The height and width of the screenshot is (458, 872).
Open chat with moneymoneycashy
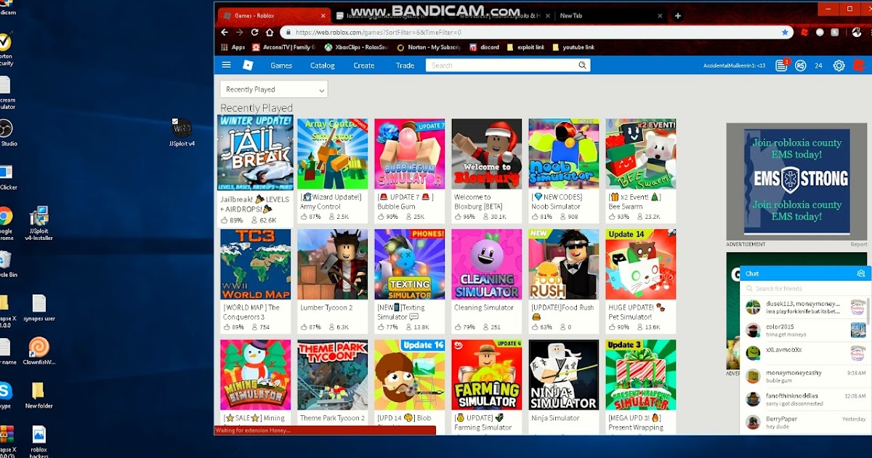point(805,376)
